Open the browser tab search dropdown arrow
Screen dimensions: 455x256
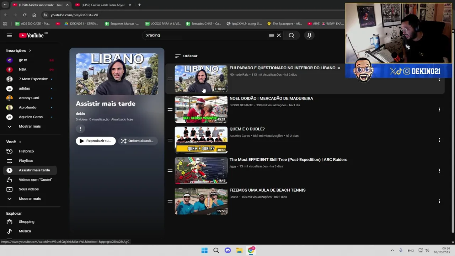5,5
